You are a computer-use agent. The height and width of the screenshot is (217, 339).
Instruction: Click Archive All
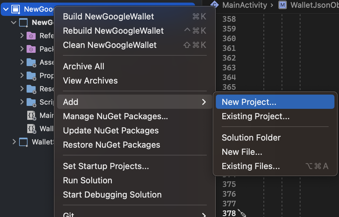coord(83,66)
